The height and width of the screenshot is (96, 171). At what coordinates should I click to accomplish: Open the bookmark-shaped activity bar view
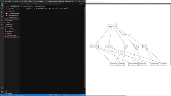(2, 28)
